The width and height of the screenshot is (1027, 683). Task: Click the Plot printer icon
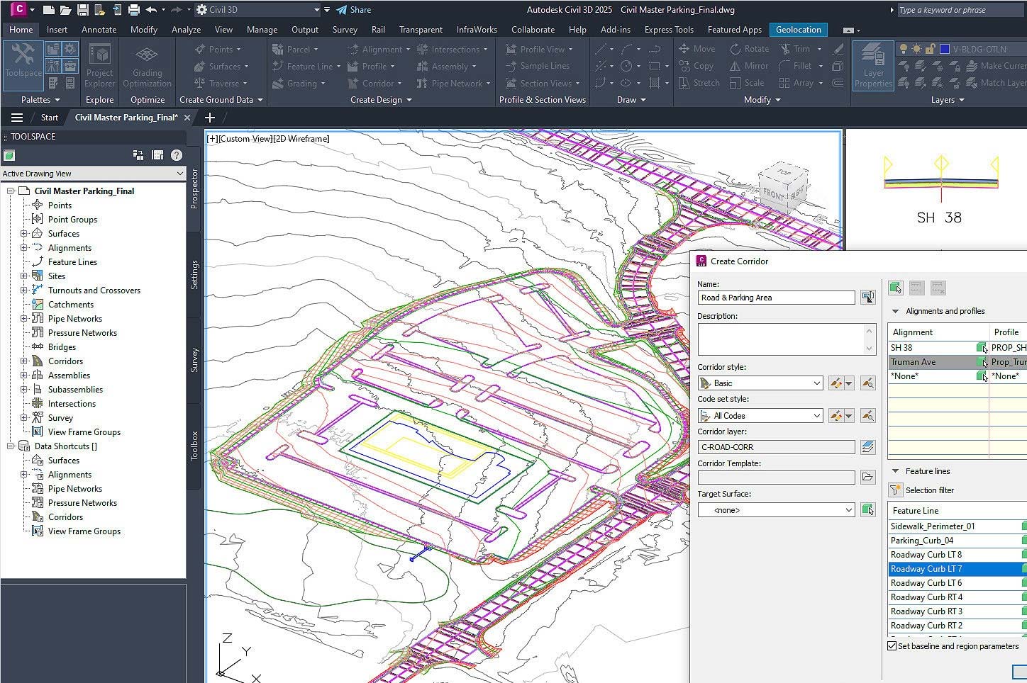pos(133,10)
